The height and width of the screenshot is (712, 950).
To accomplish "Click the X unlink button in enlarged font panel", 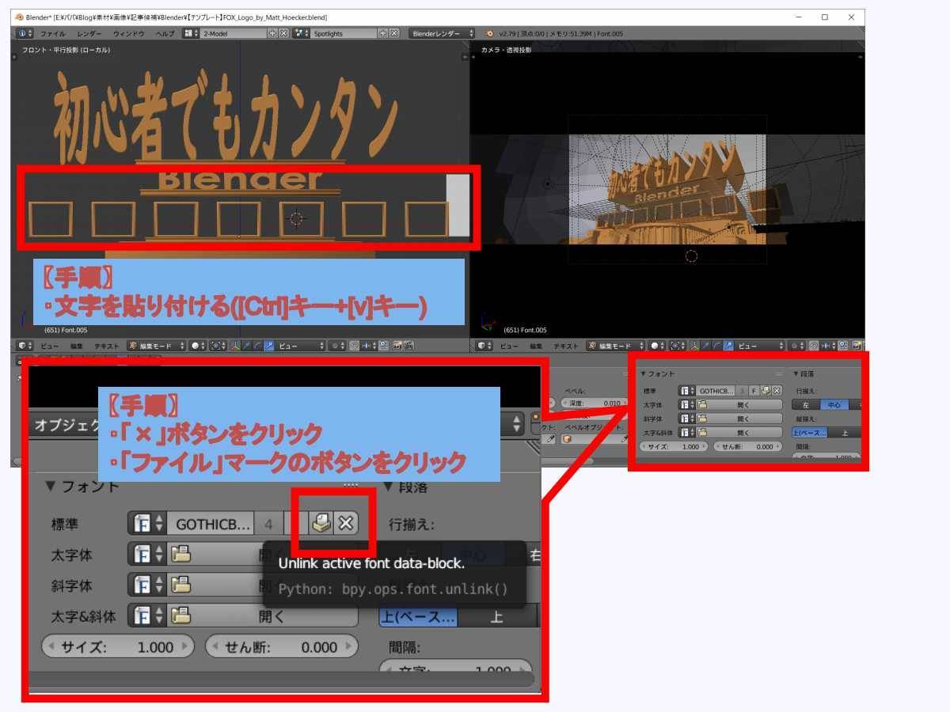I will (346, 523).
